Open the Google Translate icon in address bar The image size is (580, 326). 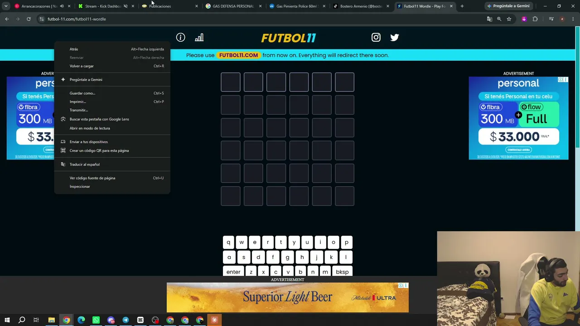click(x=489, y=19)
